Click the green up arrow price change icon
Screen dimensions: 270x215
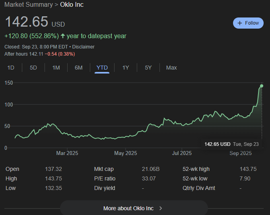63,36
